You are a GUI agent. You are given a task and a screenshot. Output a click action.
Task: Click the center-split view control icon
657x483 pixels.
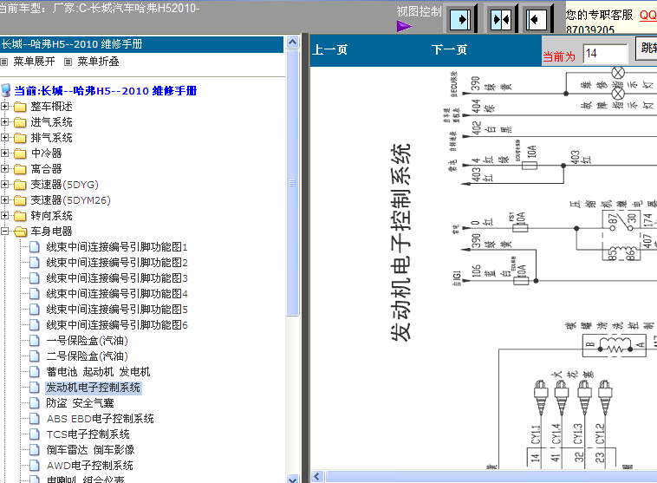click(x=501, y=19)
